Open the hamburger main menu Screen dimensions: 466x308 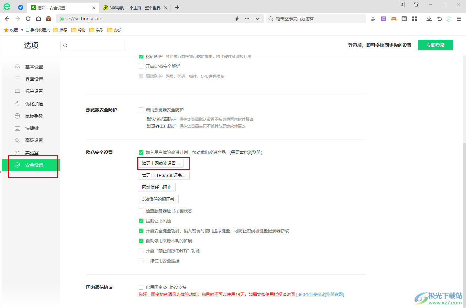(x=459, y=19)
